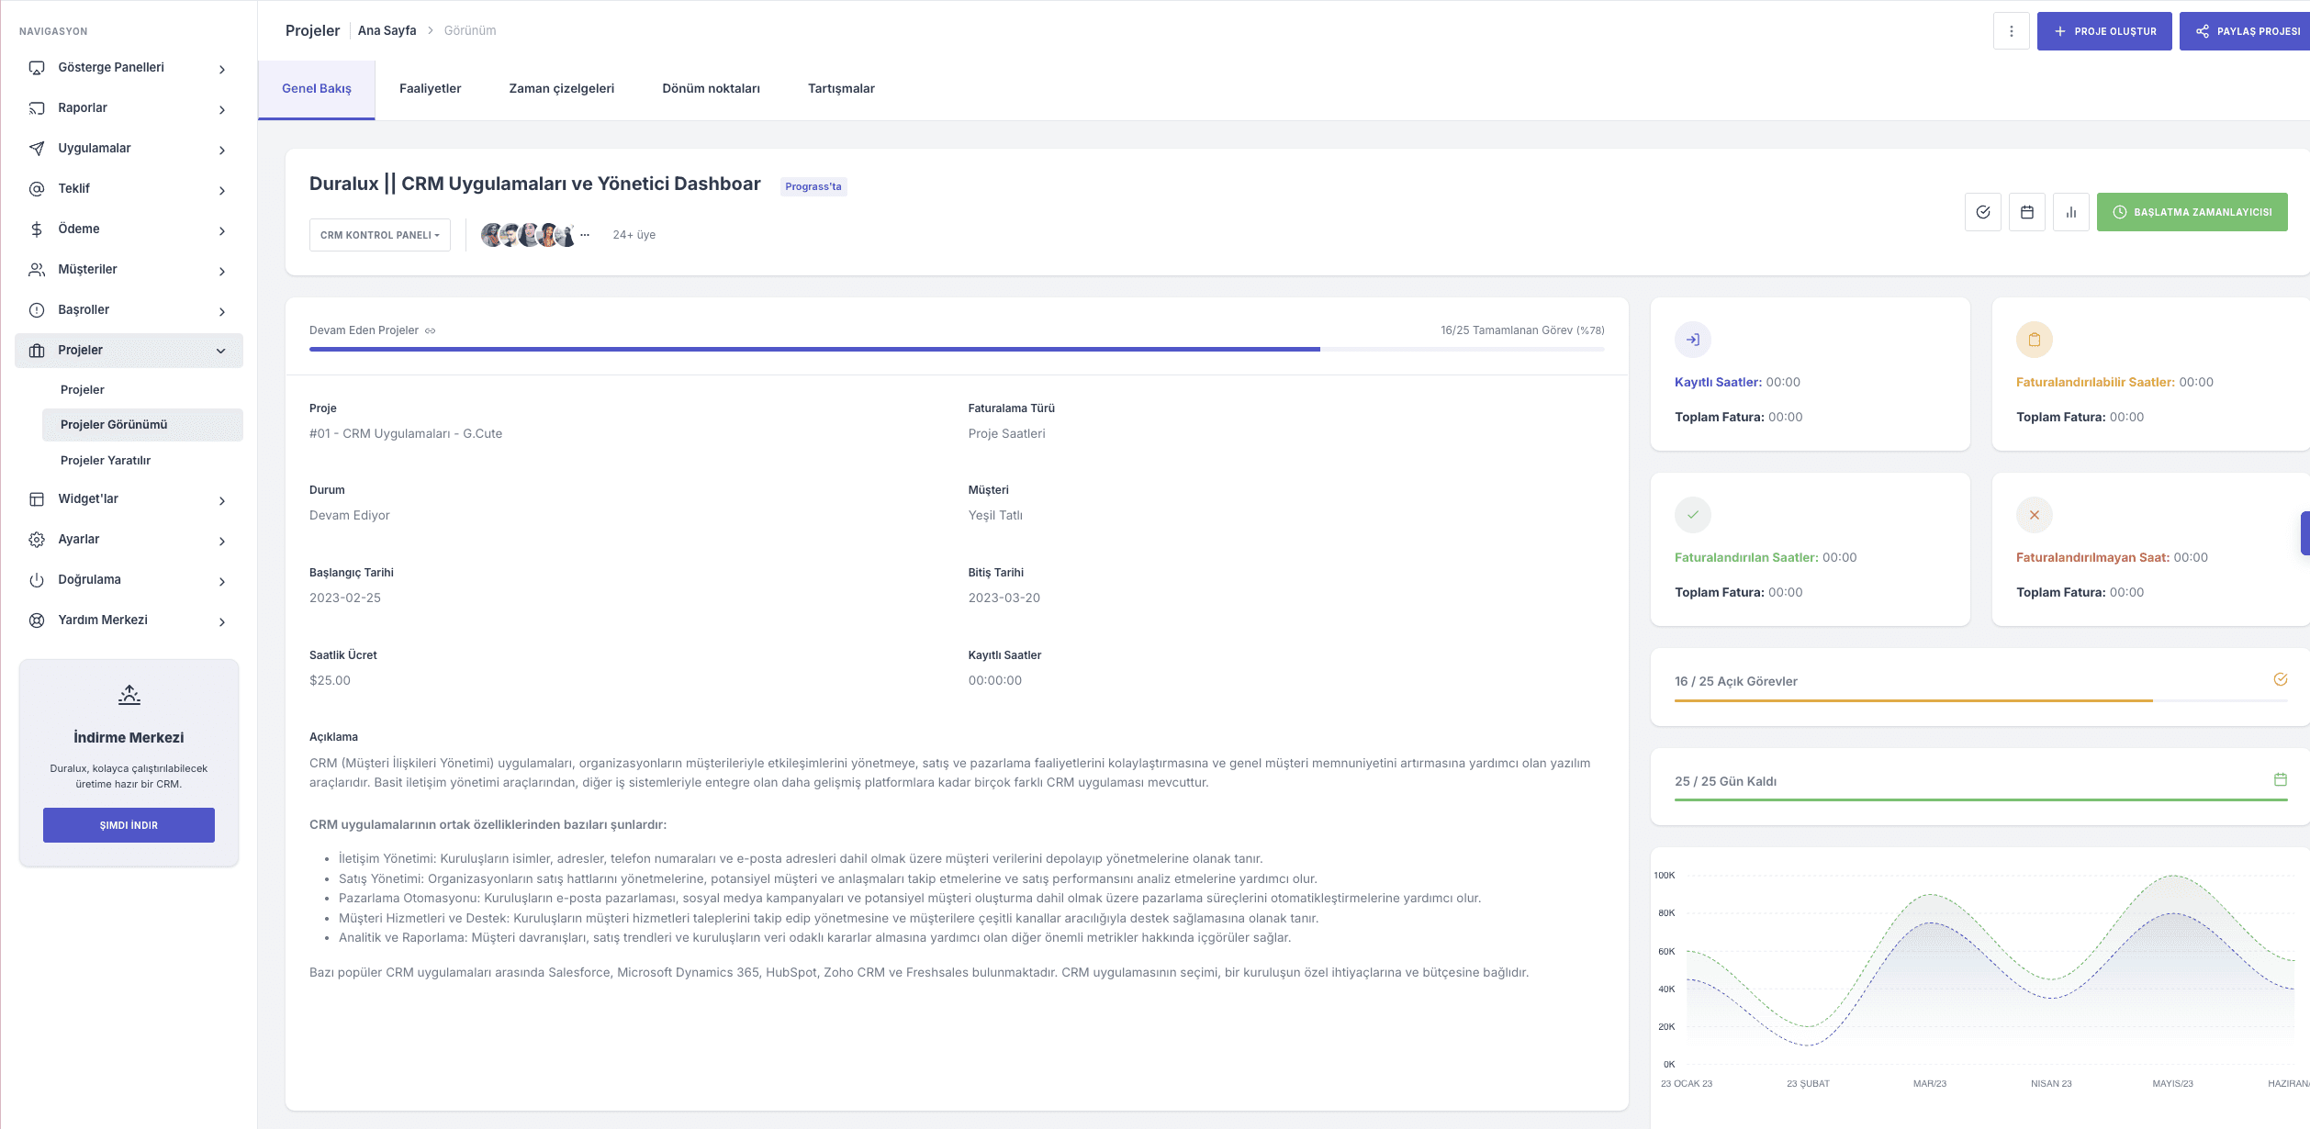2310x1129 pixels.
Task: Click the PROJE OLUŞTUR button
Action: click(2104, 31)
